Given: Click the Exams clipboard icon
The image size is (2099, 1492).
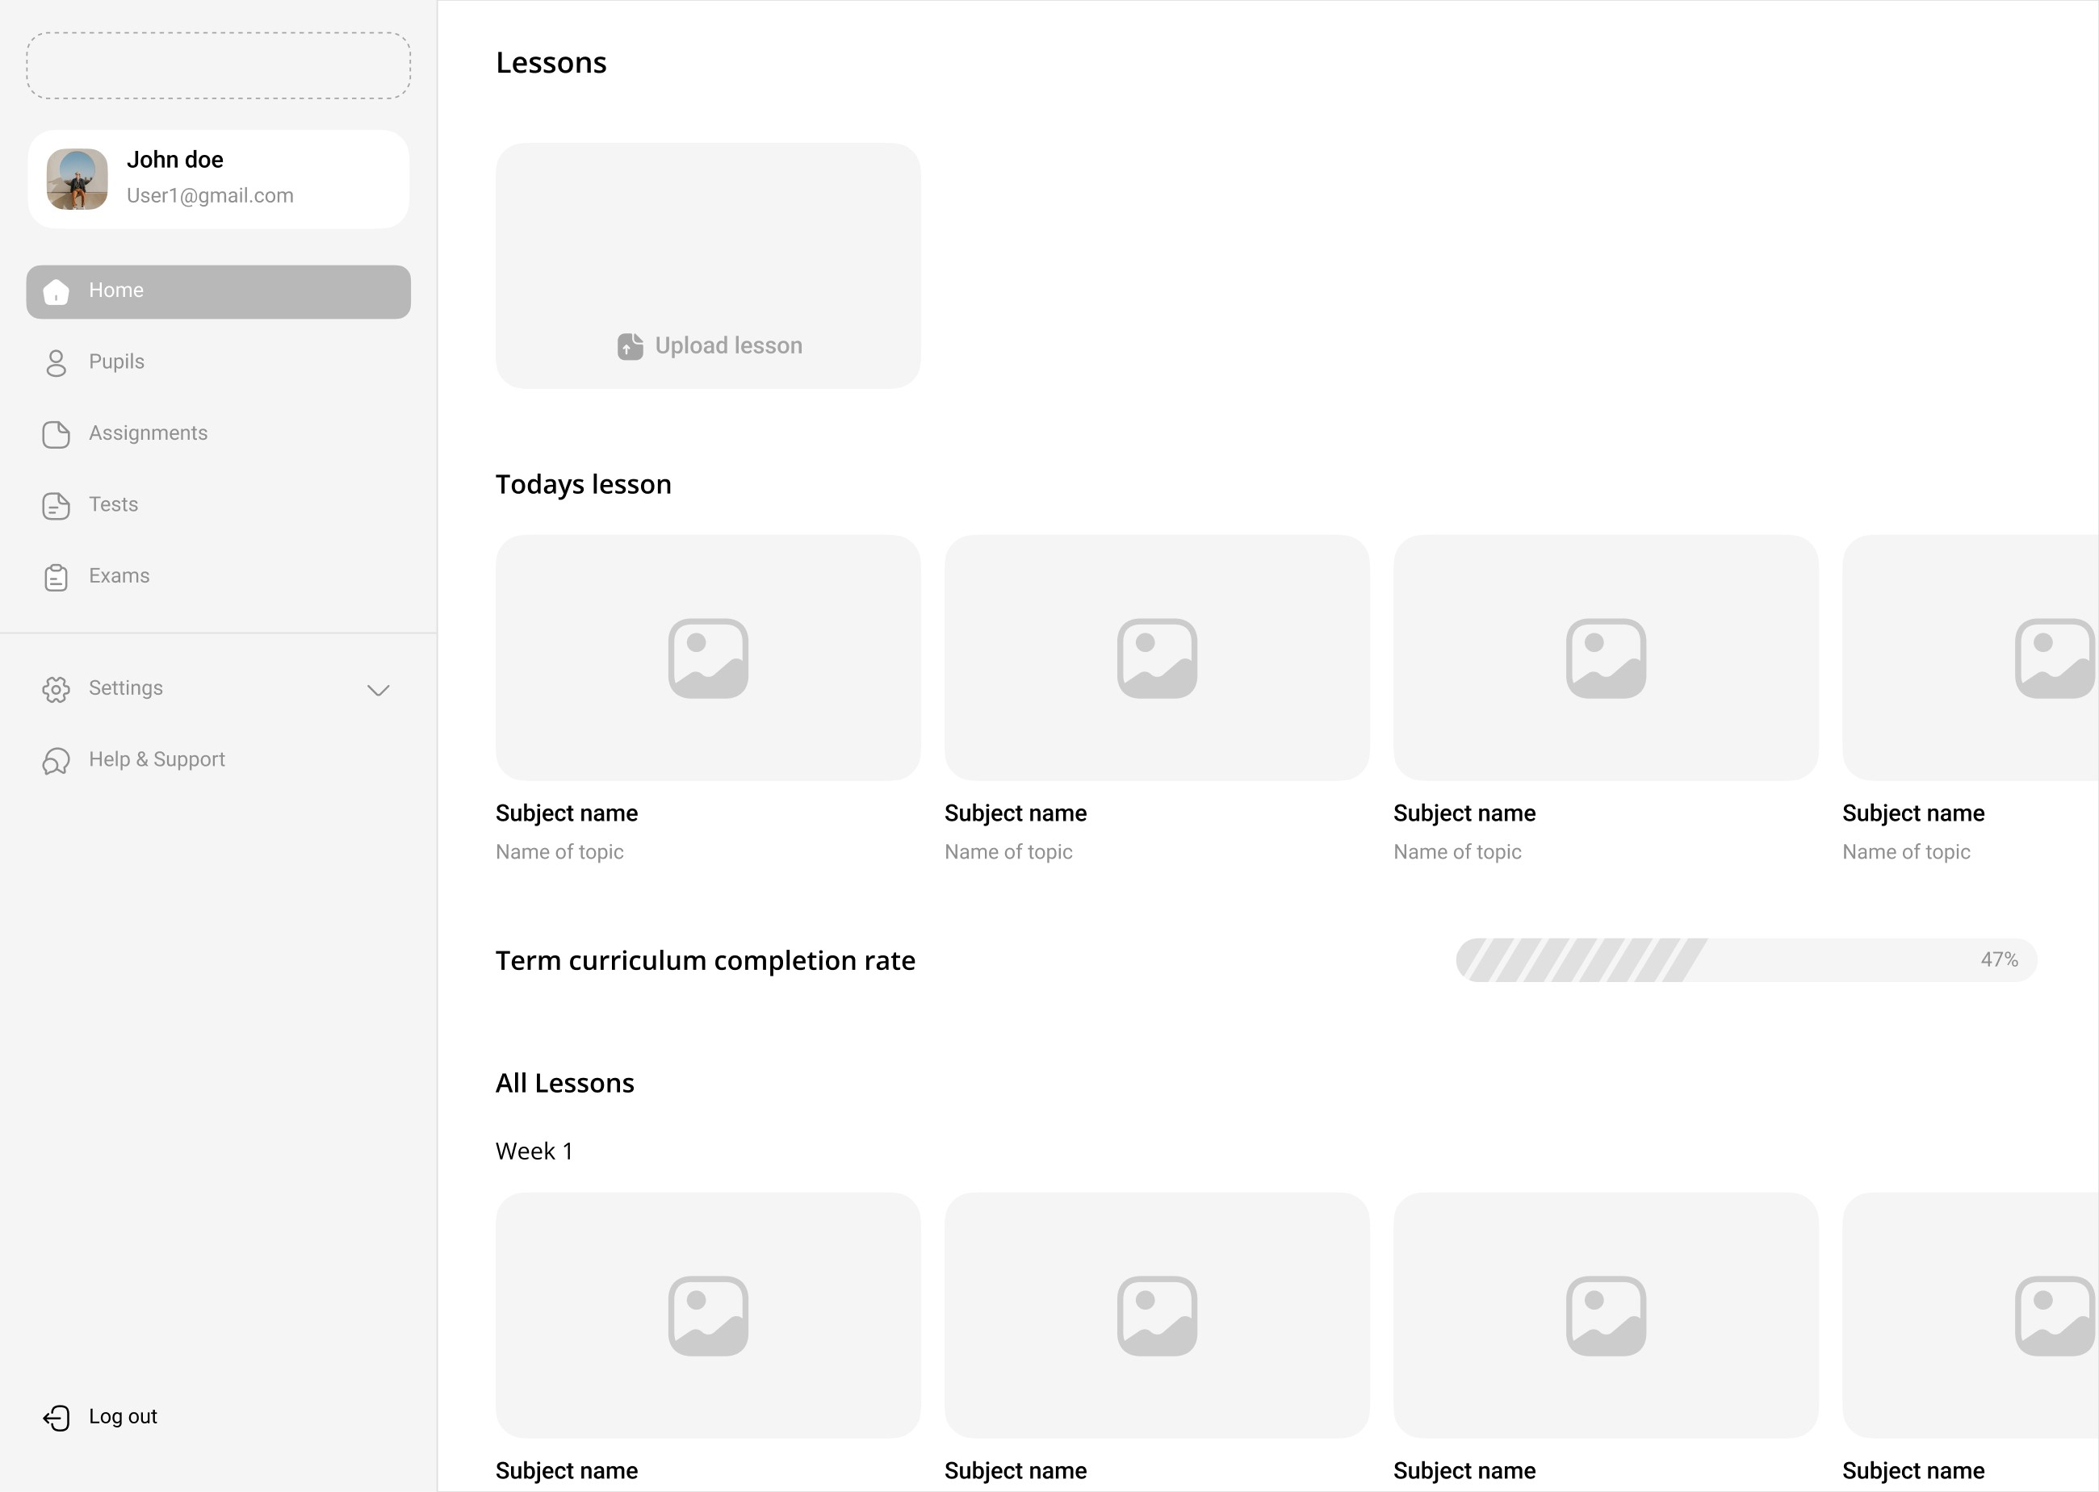Looking at the screenshot, I should [56, 577].
